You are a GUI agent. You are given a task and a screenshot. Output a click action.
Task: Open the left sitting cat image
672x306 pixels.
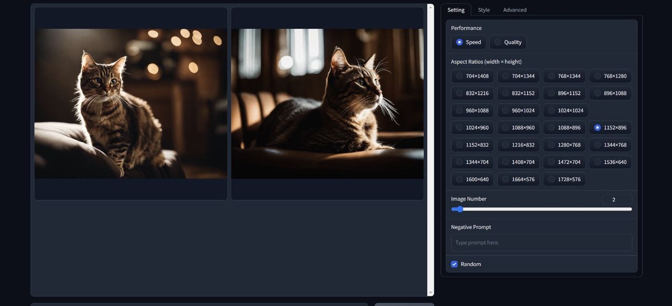click(x=131, y=103)
